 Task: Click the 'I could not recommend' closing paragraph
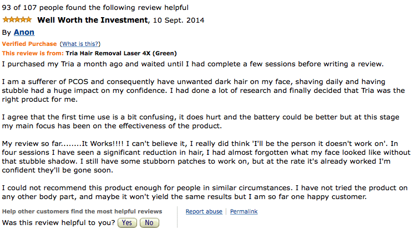tap(205, 192)
